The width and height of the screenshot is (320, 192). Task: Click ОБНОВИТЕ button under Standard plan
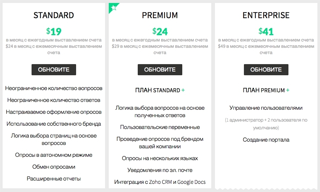tap(54, 70)
